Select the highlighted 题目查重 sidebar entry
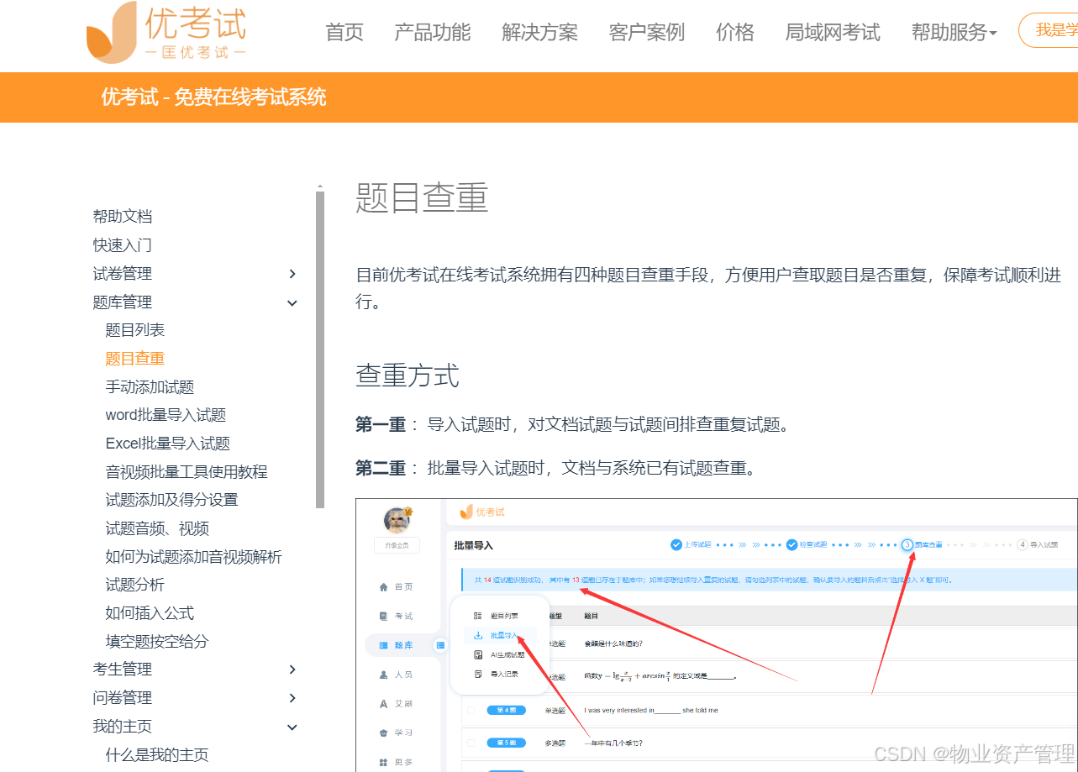This screenshot has width=1078, height=772. (135, 359)
